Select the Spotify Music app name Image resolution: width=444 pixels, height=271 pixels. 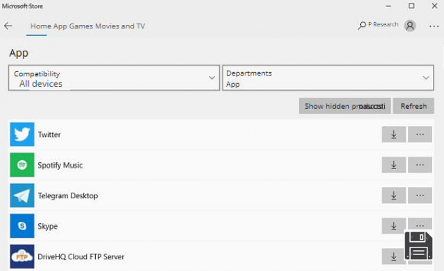[60, 165]
